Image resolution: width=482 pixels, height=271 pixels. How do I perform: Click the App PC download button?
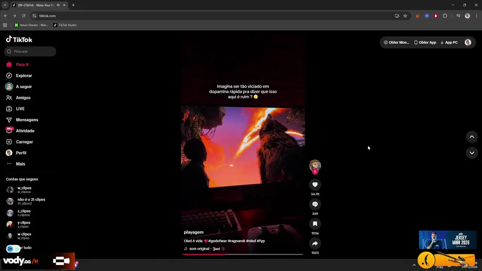coord(449,43)
